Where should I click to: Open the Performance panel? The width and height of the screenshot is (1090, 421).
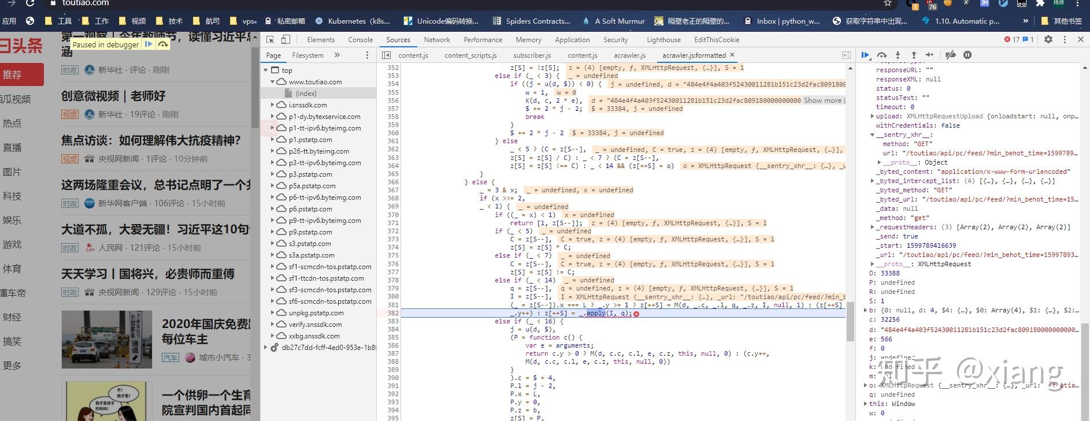(483, 40)
